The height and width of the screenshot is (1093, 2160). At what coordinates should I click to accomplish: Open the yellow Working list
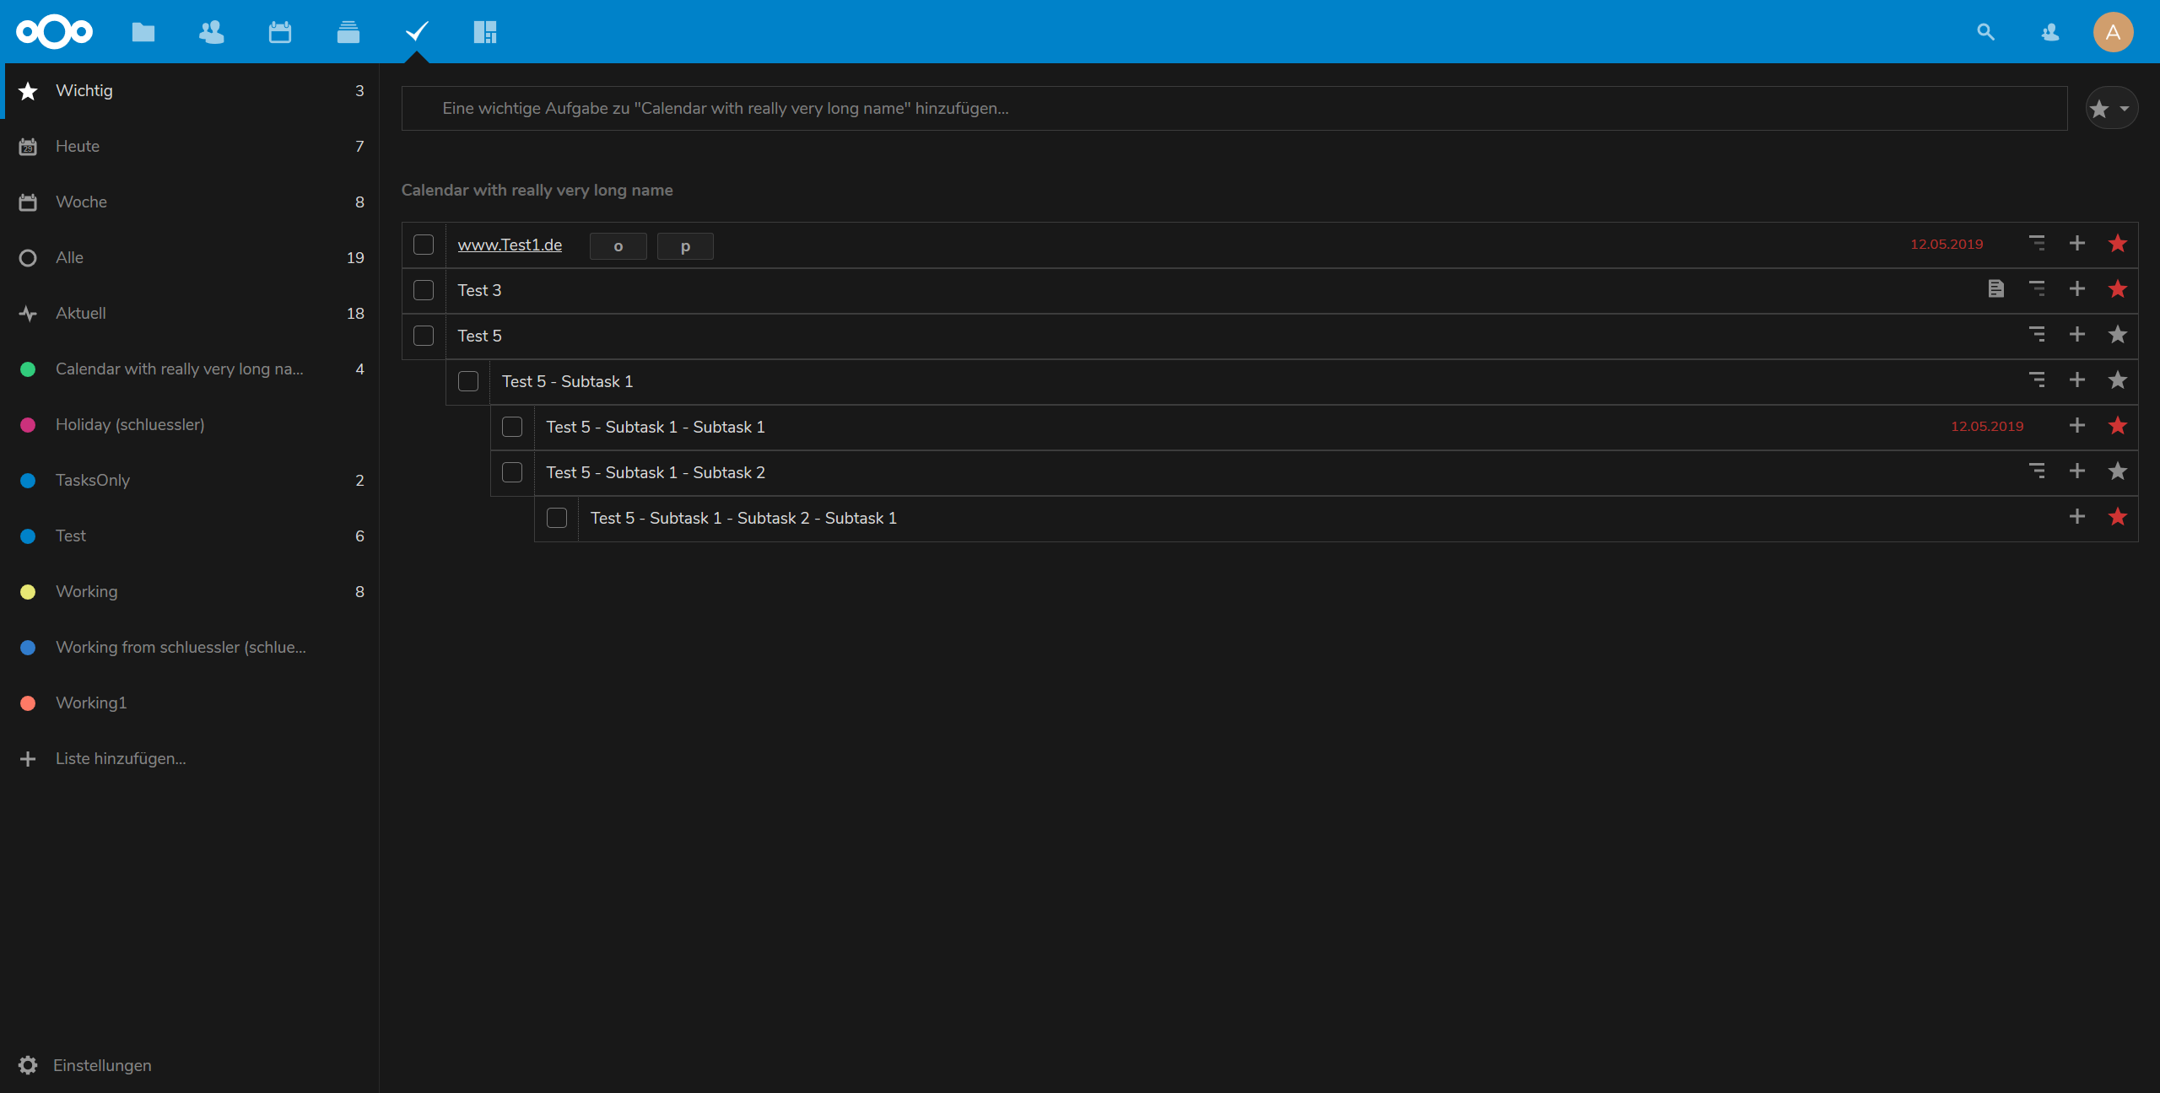pos(190,592)
